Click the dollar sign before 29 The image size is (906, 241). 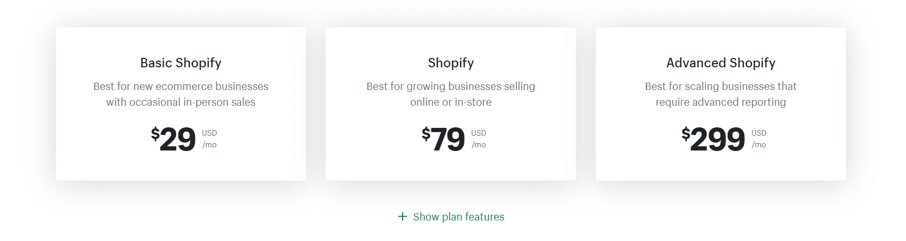(x=155, y=134)
